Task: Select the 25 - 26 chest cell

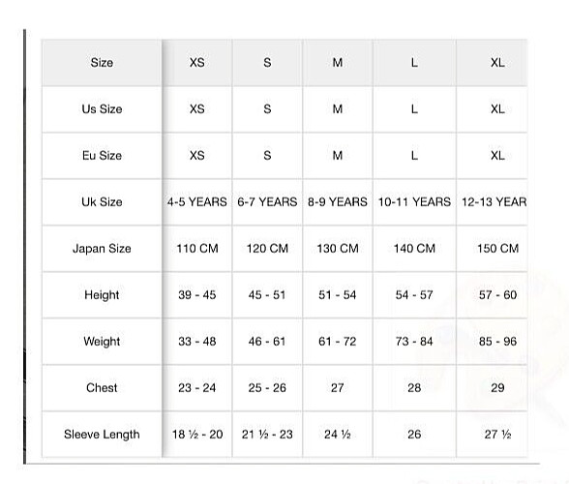Action: pyautogui.click(x=267, y=388)
